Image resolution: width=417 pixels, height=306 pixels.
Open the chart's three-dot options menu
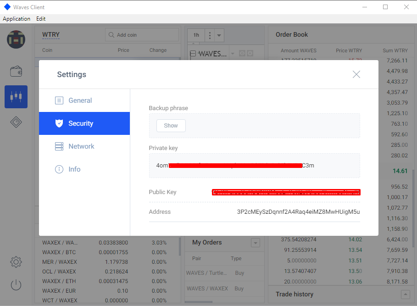point(210,35)
